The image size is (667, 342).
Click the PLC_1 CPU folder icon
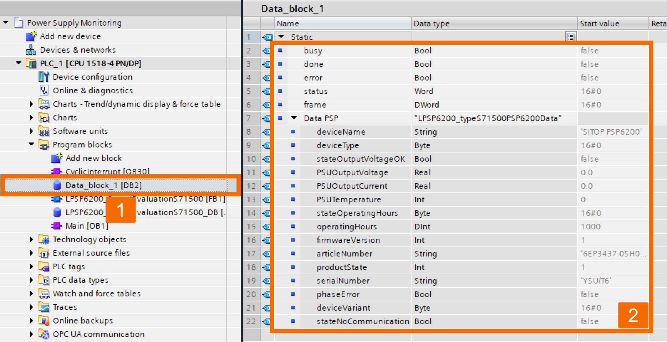31,63
